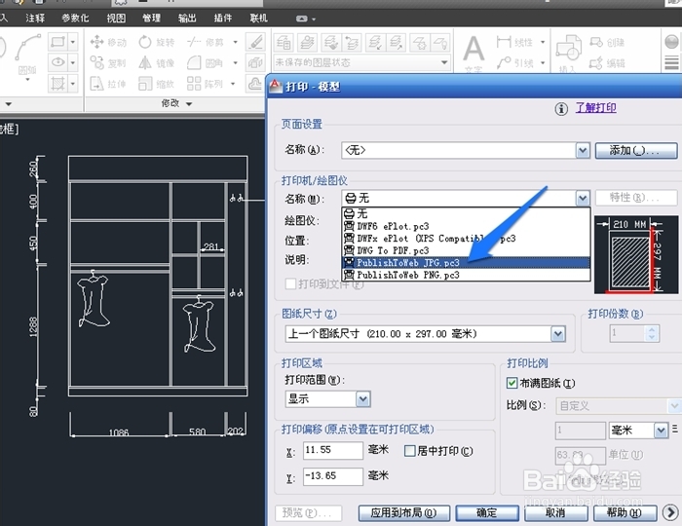Open the 管理 ribbon tab

point(152,19)
